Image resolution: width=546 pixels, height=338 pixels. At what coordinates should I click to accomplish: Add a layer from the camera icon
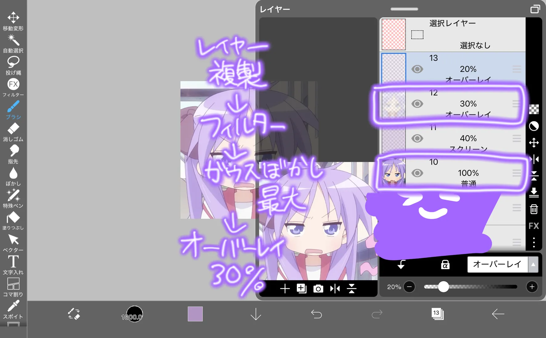tap(318, 288)
